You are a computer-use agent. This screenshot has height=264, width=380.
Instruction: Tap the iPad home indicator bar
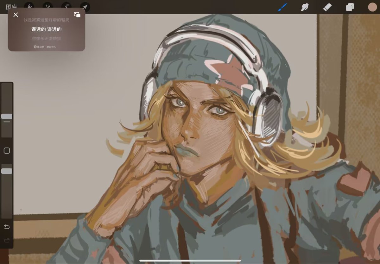click(190, 261)
